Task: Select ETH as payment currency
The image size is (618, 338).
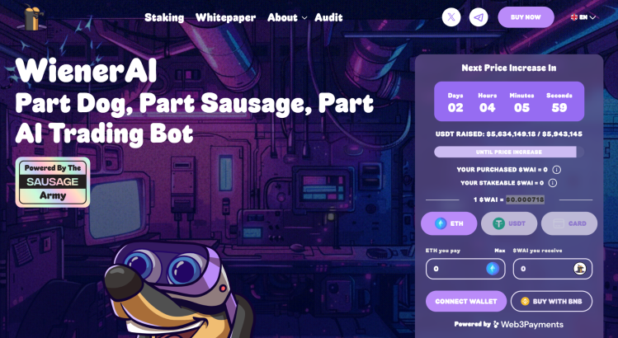Action: point(449,223)
